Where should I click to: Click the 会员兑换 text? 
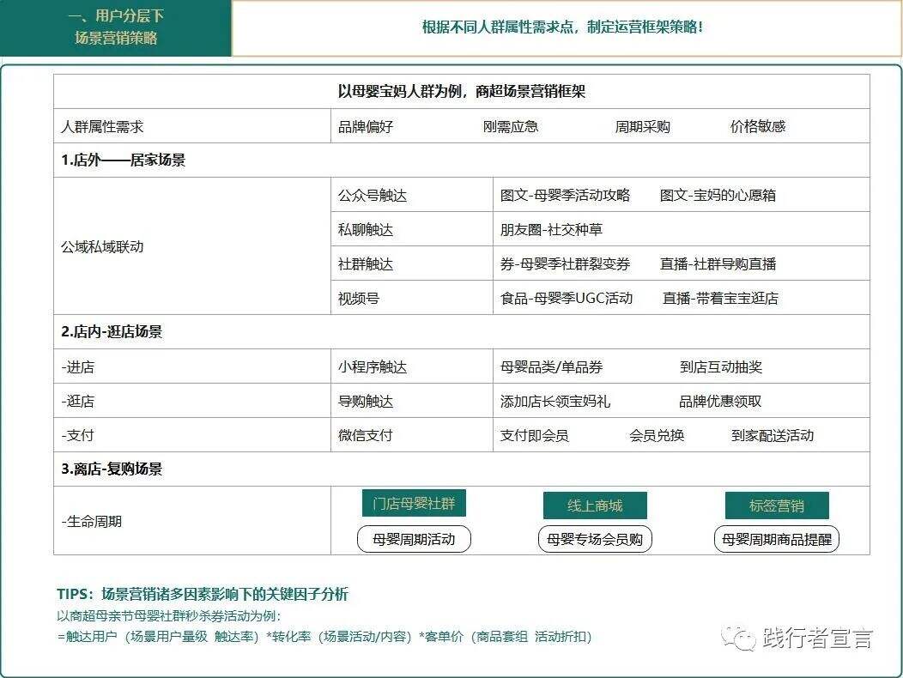(657, 435)
